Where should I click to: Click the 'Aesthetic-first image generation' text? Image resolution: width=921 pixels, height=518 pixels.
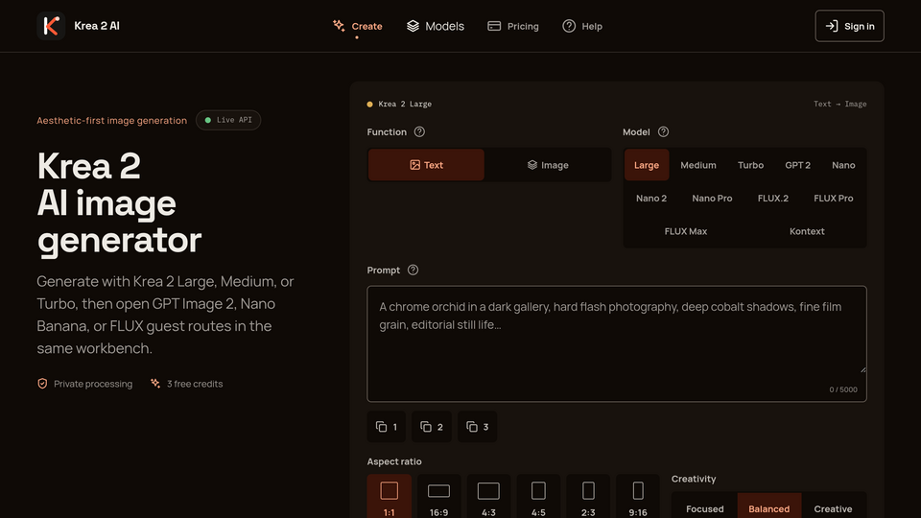click(x=111, y=121)
